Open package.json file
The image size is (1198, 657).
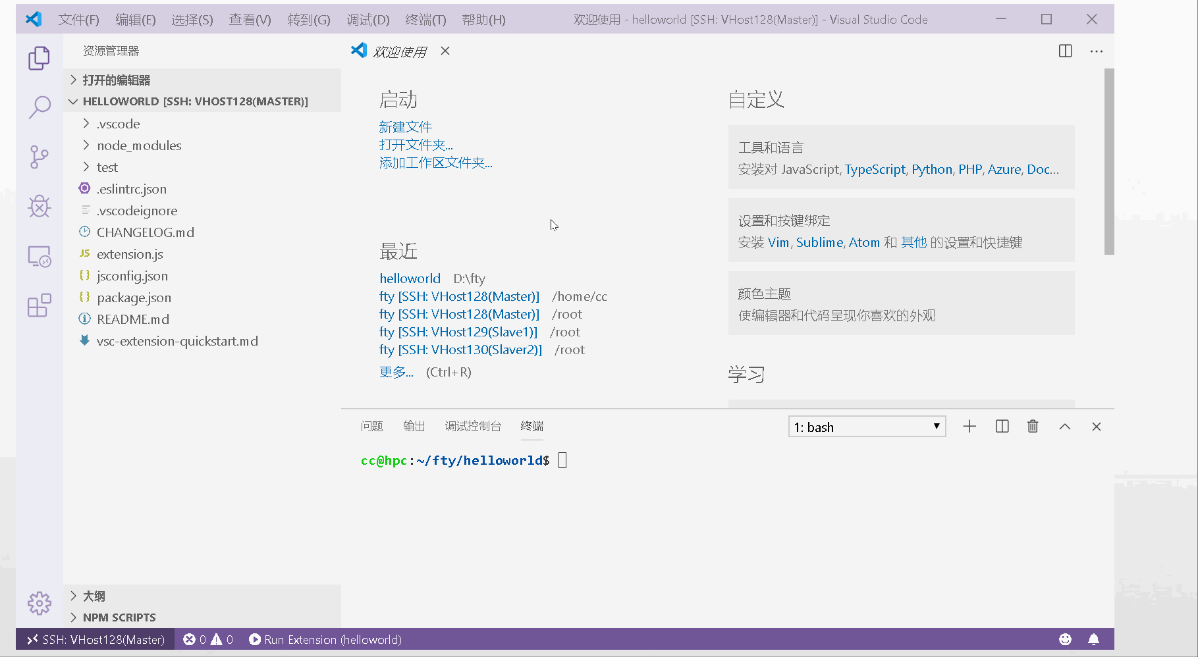click(x=202, y=298)
